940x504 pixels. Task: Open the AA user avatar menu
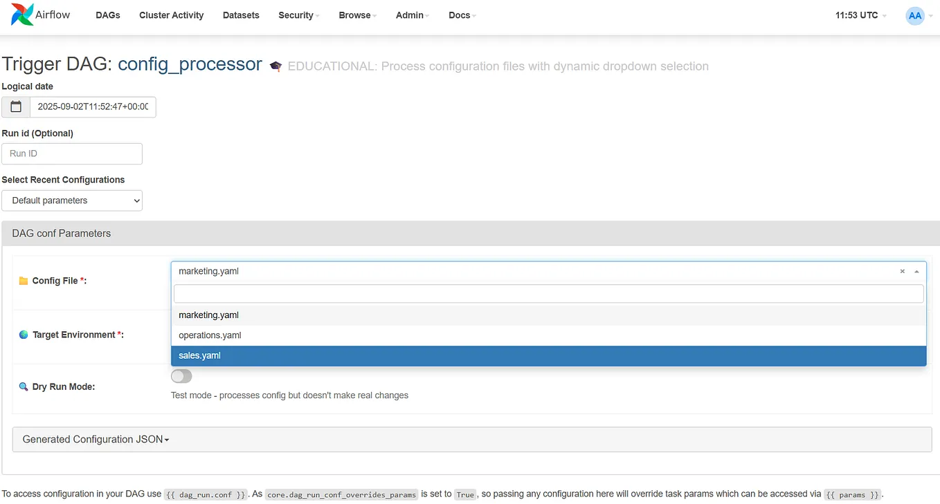point(915,15)
